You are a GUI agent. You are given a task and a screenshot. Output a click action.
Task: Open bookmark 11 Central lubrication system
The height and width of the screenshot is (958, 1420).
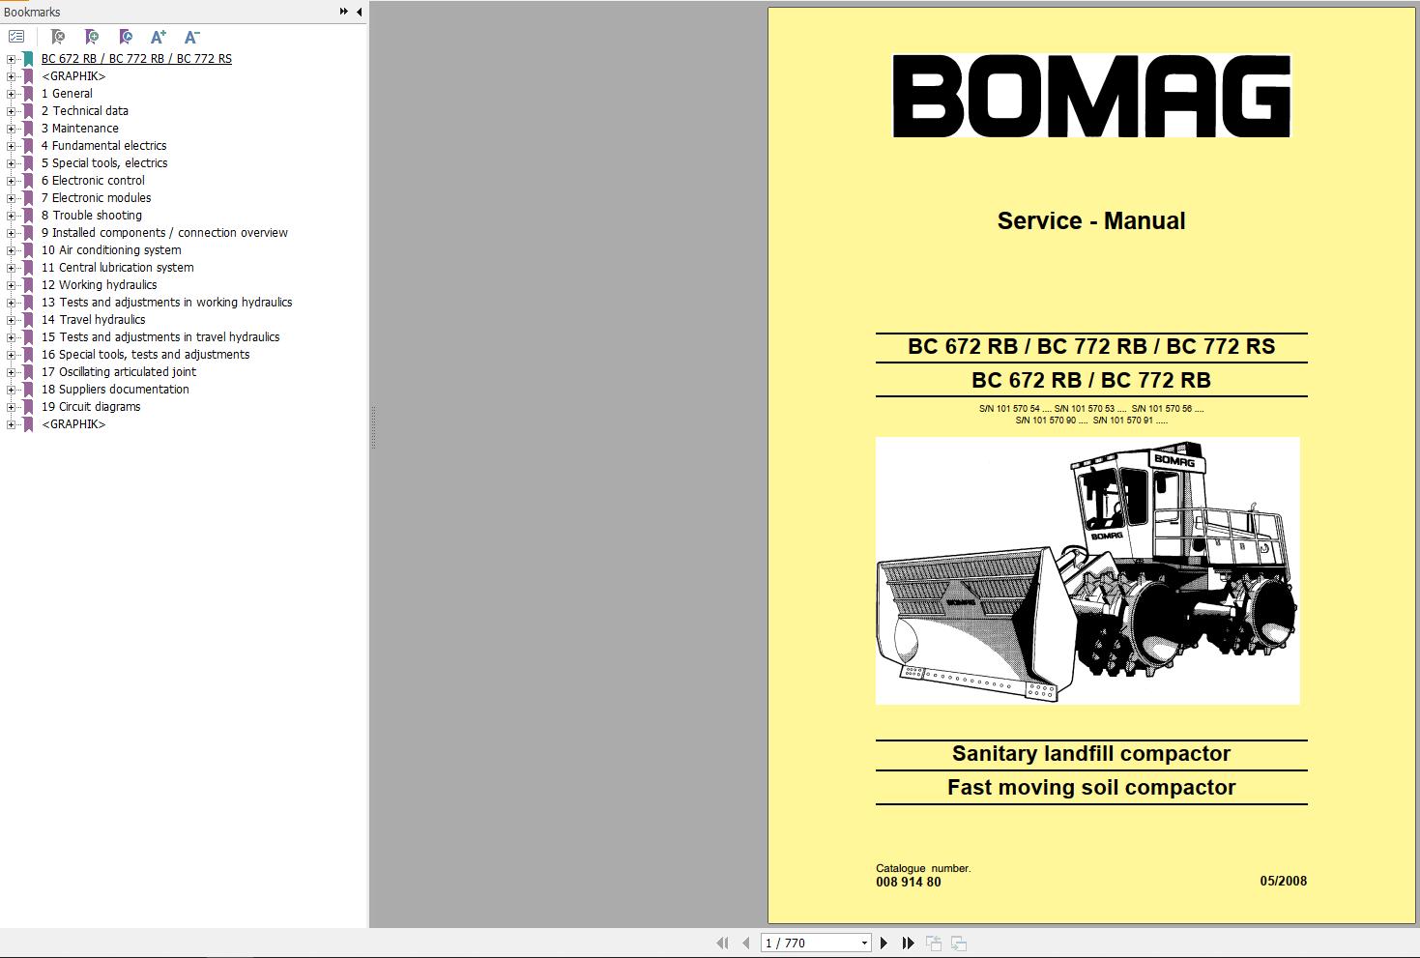[118, 268]
